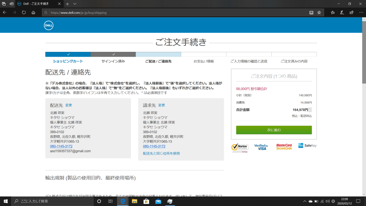
Task: Open File Explorer from taskbar
Action: [x=135, y=201]
